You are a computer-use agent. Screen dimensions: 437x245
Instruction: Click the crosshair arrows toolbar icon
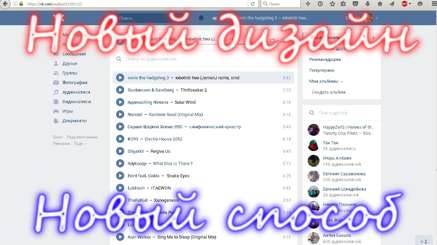coord(308,4)
